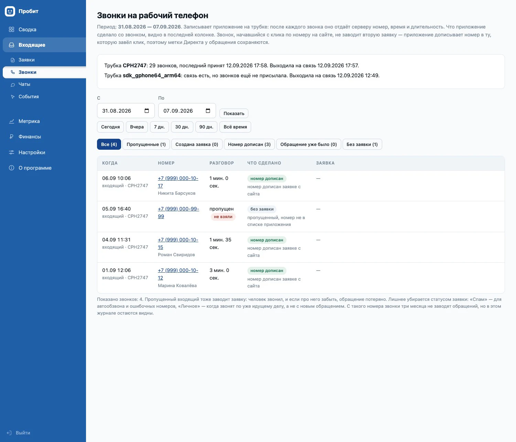Viewport: 516px width, 442px height.
Task: Open Сводка via its grid icon
Action: pyautogui.click(x=12, y=30)
